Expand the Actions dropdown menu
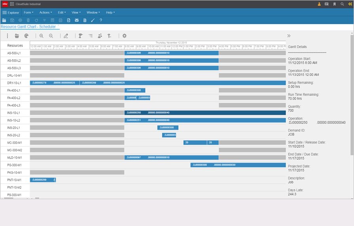 (45, 12)
